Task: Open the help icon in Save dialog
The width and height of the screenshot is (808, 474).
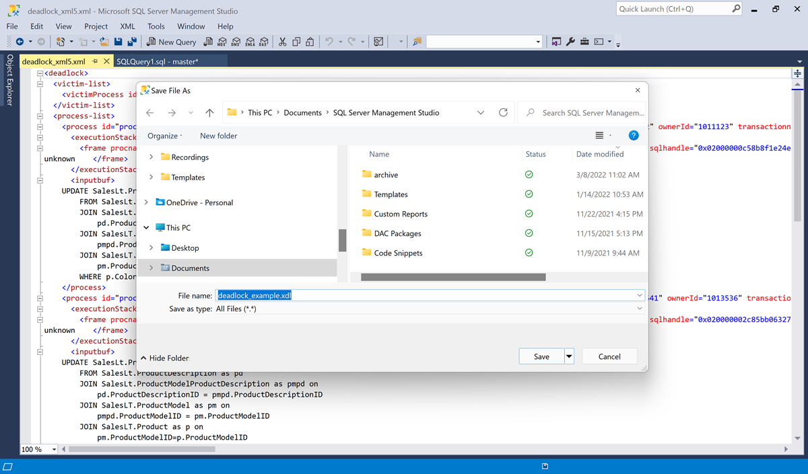Action: tap(633, 135)
